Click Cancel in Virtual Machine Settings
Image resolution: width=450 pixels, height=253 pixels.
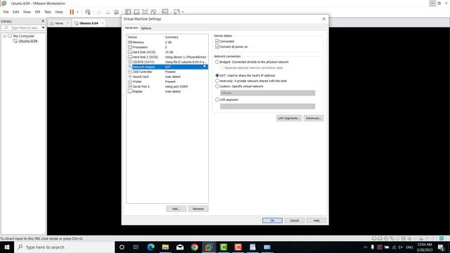295,221
